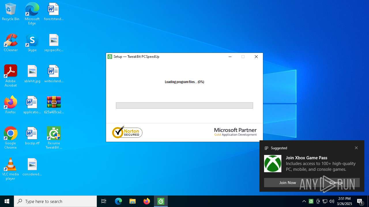Image resolution: width=369 pixels, height=207 pixels.
Task: Launch Firefox from the taskbar
Action: tap(147, 201)
